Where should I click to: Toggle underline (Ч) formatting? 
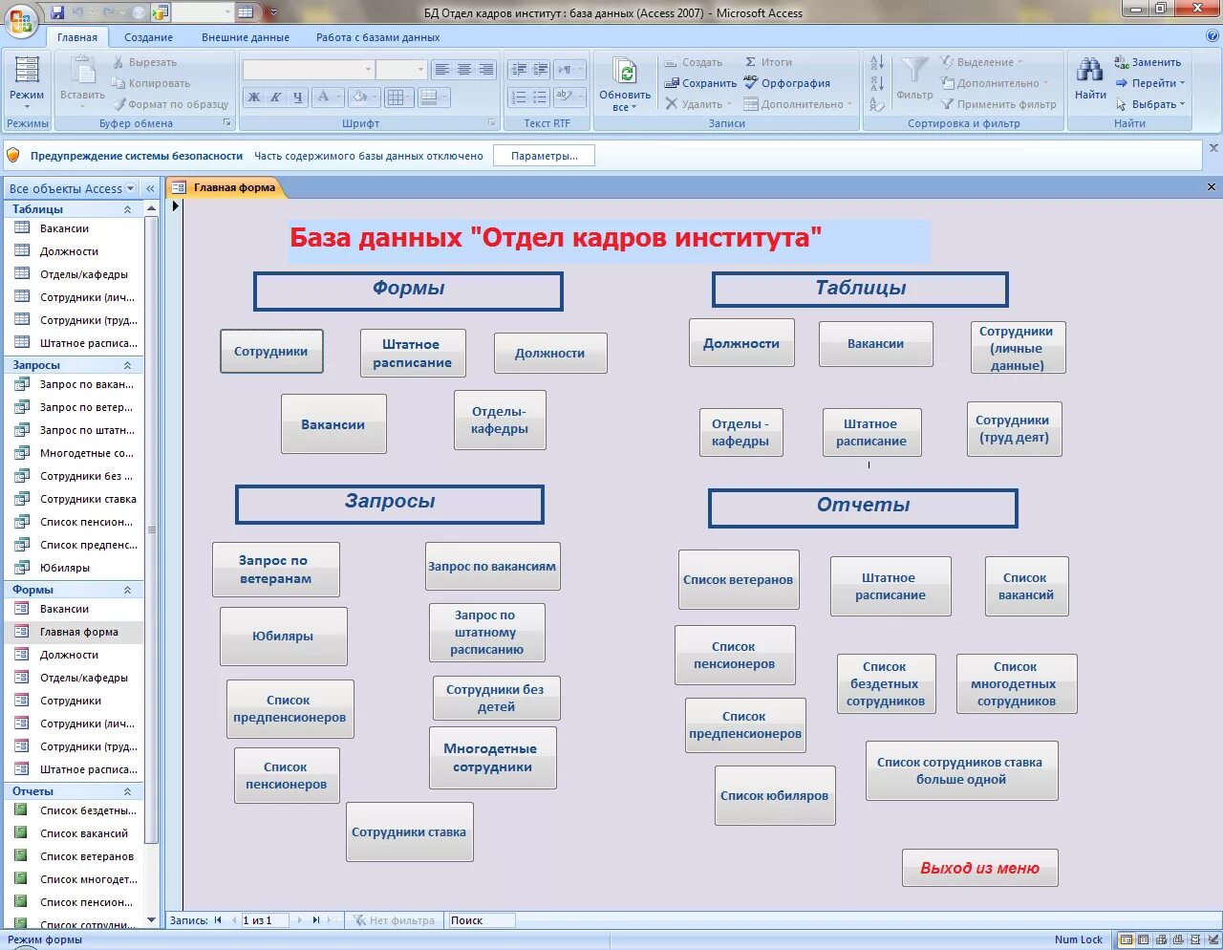pyautogui.click(x=297, y=97)
